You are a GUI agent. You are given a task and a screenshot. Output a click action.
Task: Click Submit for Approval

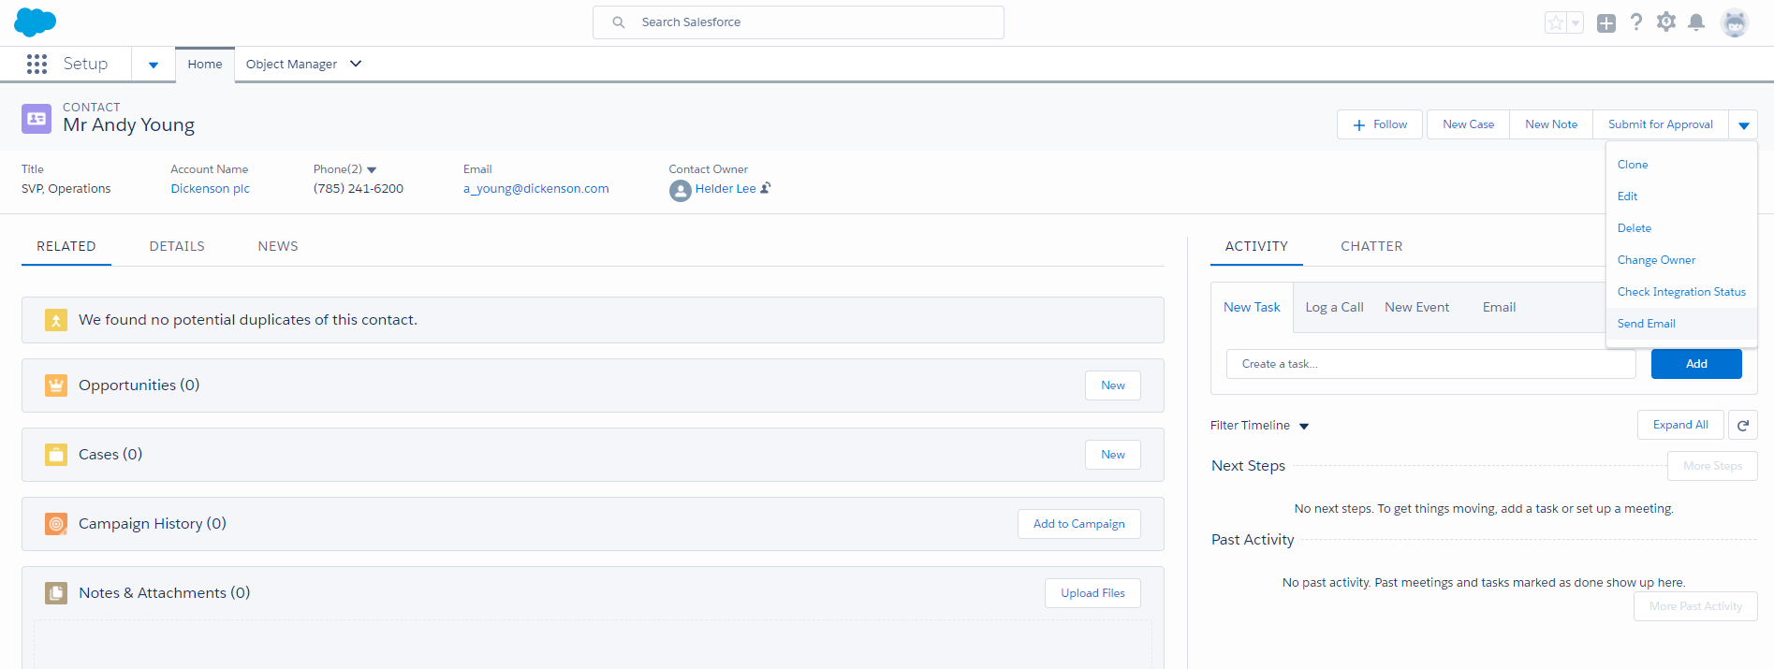(x=1661, y=124)
